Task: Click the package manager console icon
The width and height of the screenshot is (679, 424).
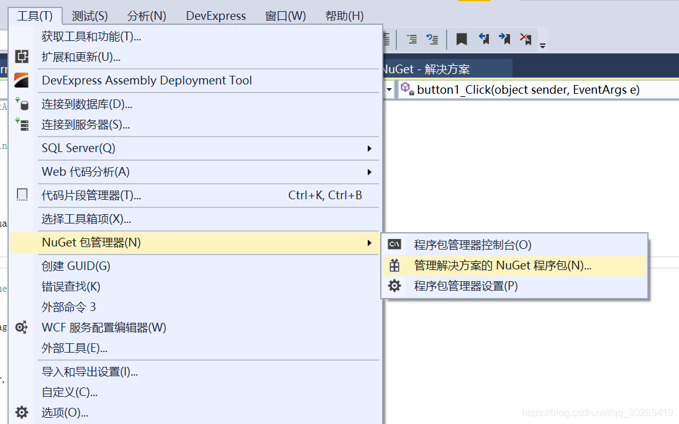Action: 394,245
